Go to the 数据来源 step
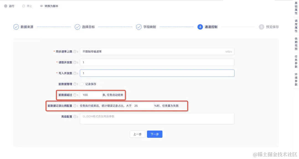Screen dimensions: 299x159 tap(23, 27)
